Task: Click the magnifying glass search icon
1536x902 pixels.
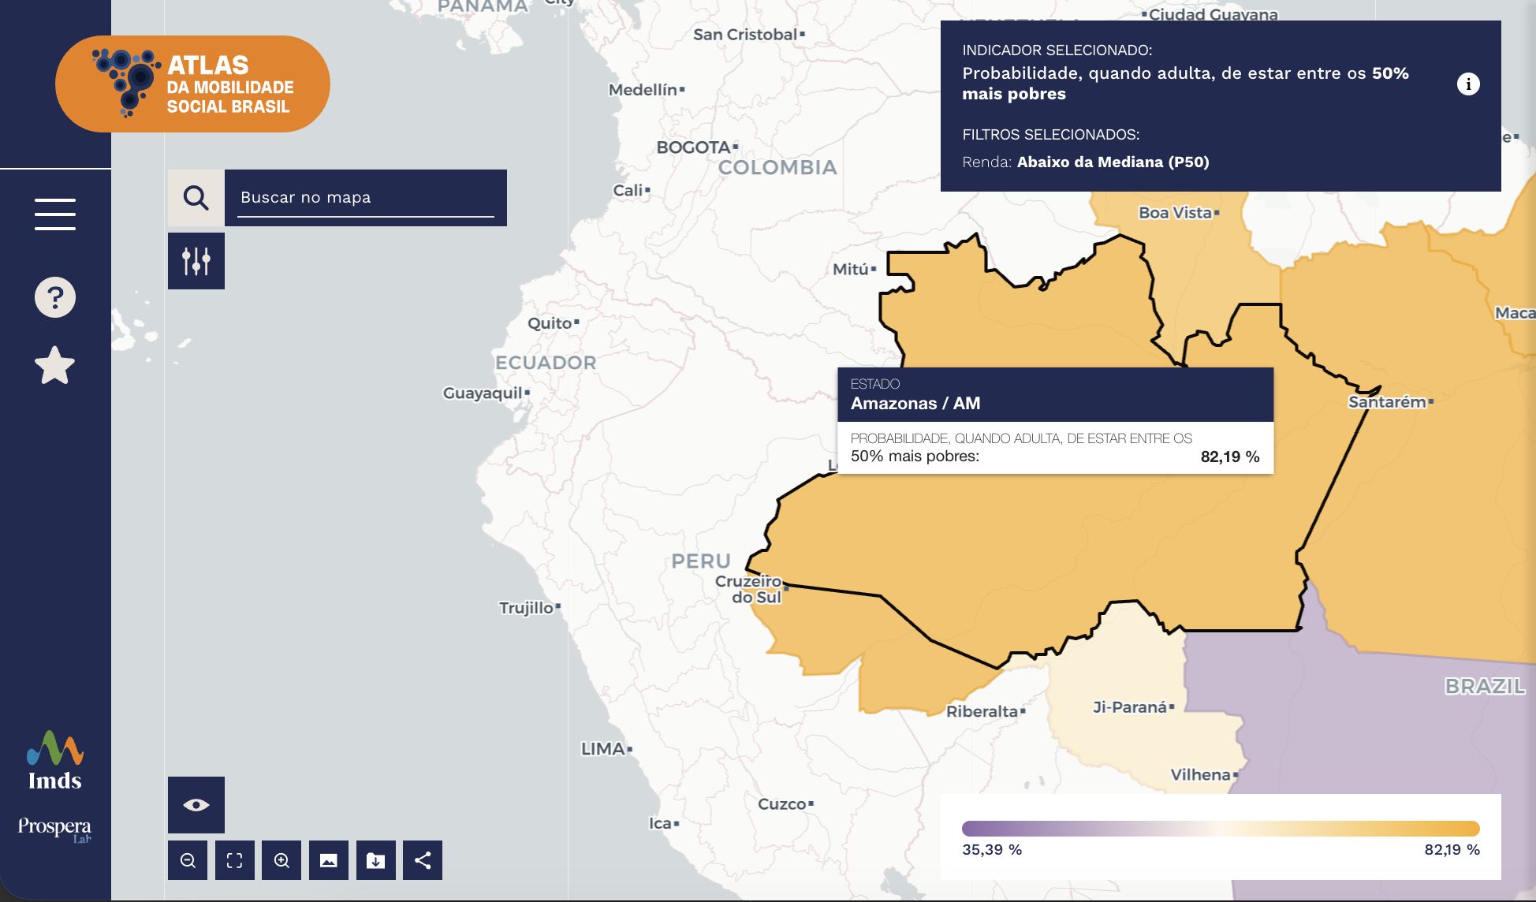Action: pyautogui.click(x=196, y=198)
